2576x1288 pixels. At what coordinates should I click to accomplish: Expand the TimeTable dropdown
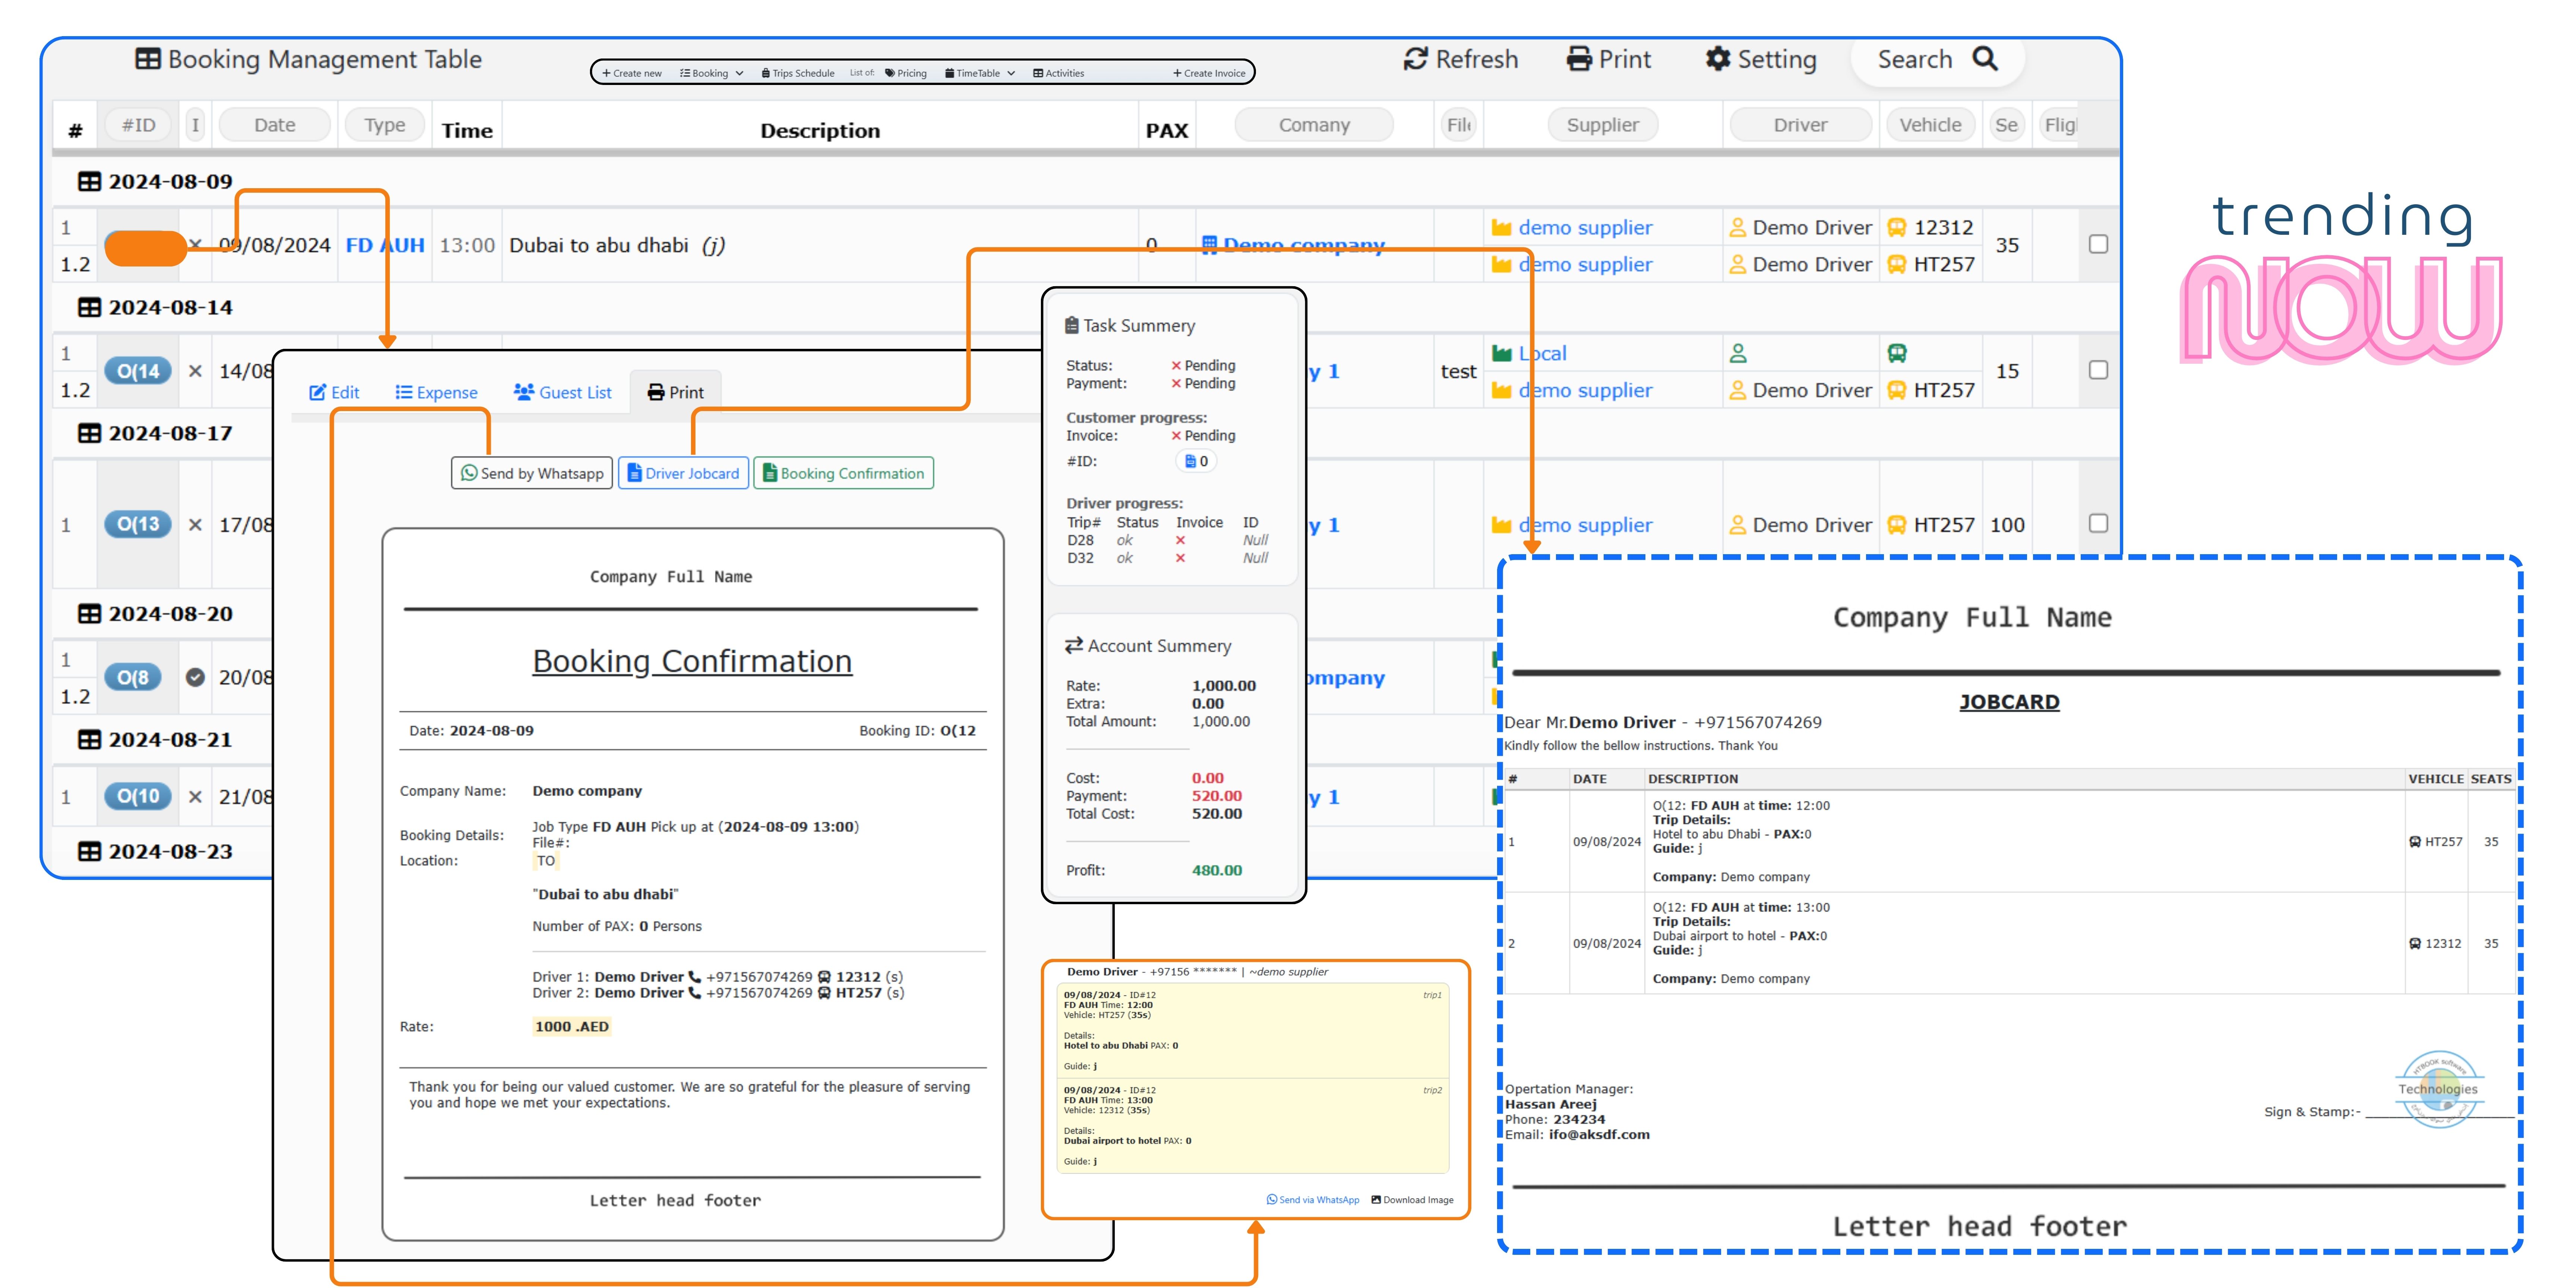[x=980, y=73]
